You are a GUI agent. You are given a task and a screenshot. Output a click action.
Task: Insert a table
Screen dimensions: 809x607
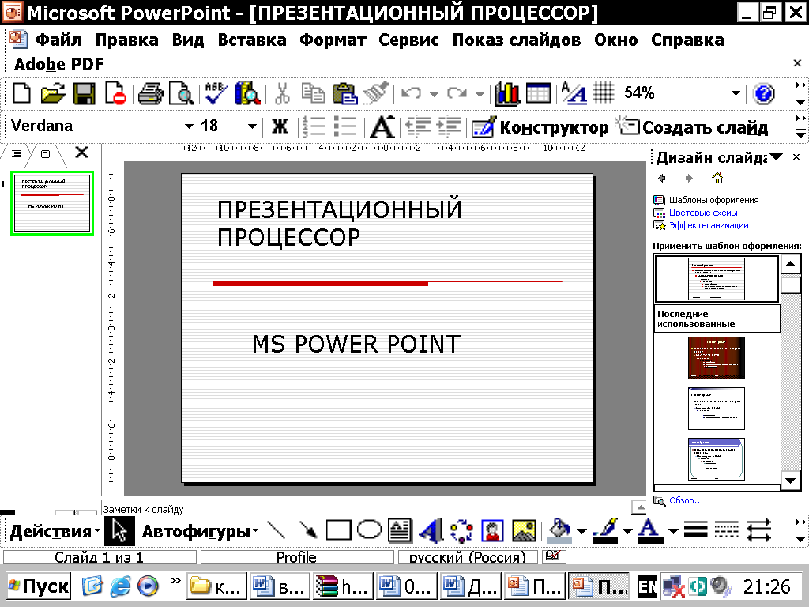point(538,93)
